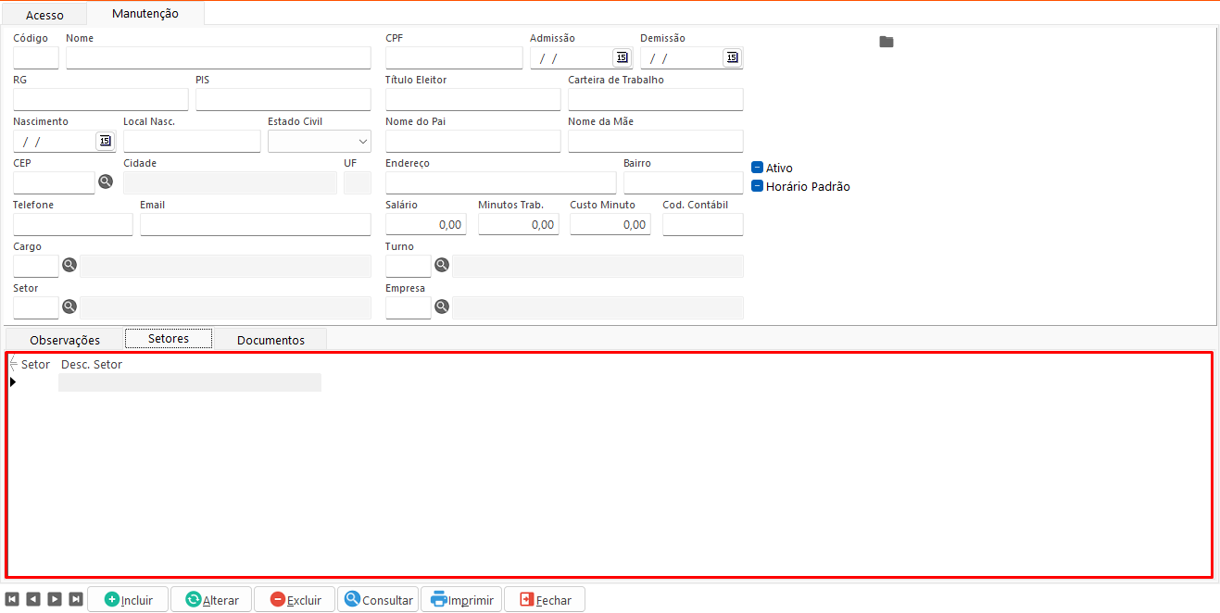The height and width of the screenshot is (613, 1220).
Task: Open the Demissão date calendar picker
Action: point(732,58)
